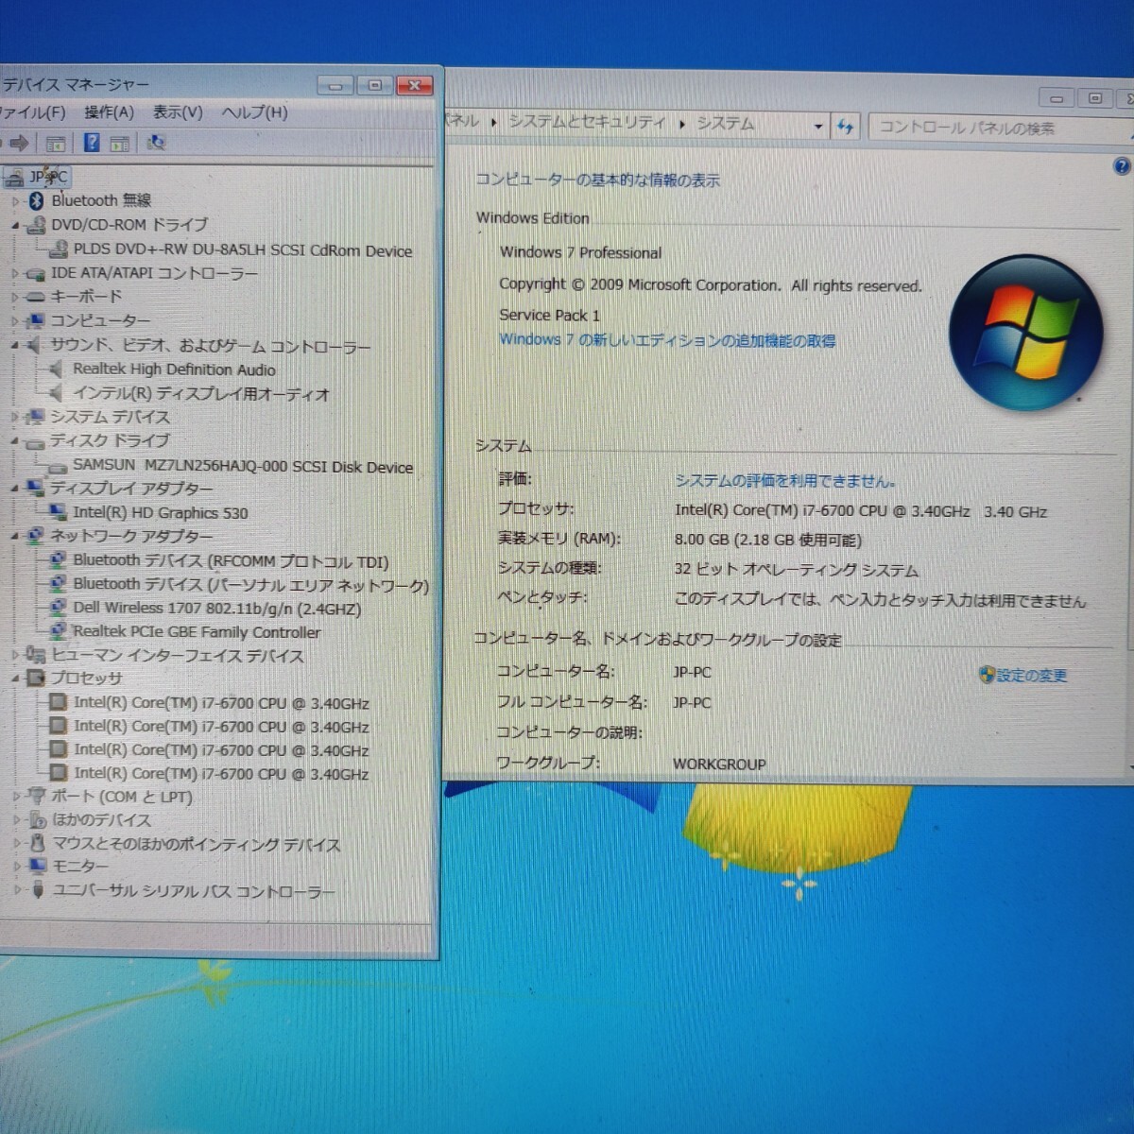Image resolution: width=1134 pixels, height=1134 pixels.
Task: Click the システムの評価を利用できません link
Action: point(785,481)
